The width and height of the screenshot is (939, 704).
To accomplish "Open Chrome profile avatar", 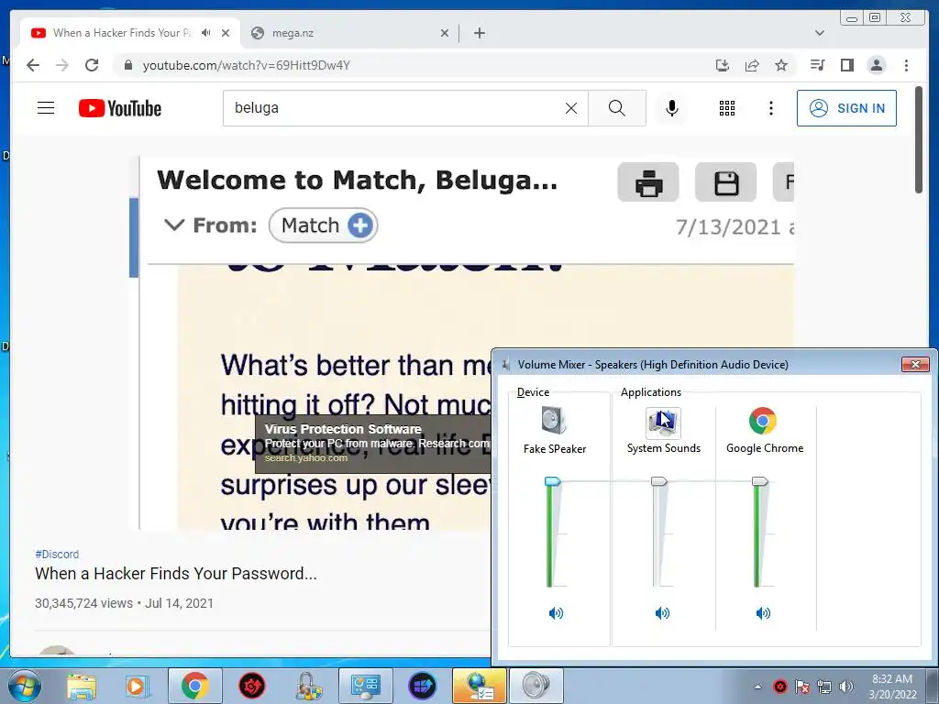I will [x=876, y=65].
